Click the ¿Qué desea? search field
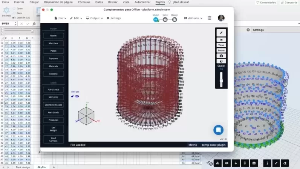This screenshot has height=169, width=300. click(x=181, y=2)
